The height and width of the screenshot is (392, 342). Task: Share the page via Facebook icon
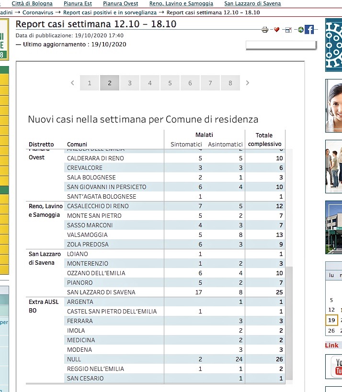(309, 30)
